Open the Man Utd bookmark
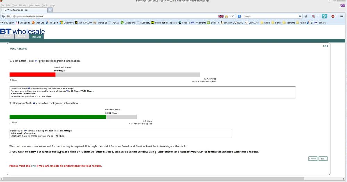 38,23
